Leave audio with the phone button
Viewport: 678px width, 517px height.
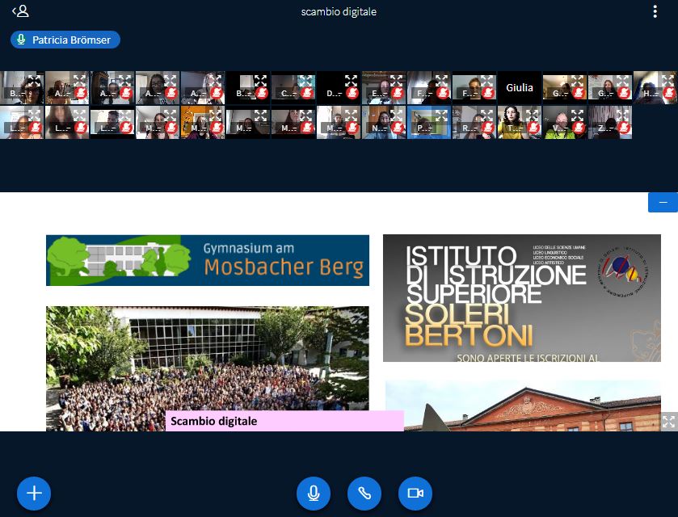pos(364,494)
